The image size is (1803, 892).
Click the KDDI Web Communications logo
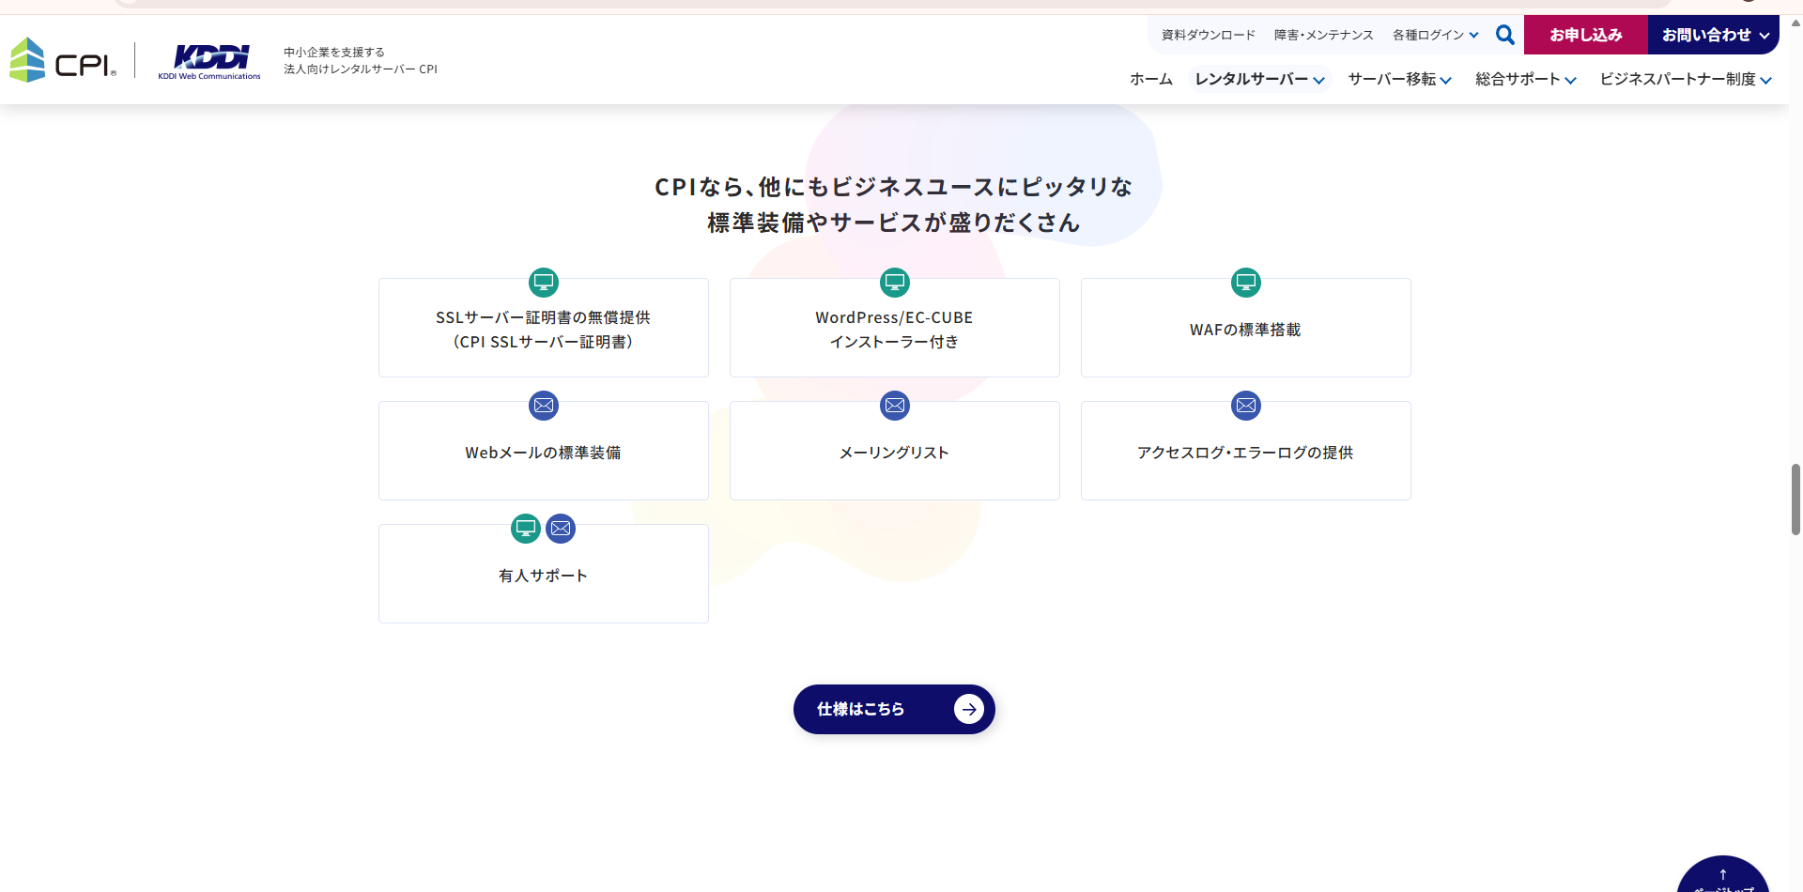(x=209, y=61)
